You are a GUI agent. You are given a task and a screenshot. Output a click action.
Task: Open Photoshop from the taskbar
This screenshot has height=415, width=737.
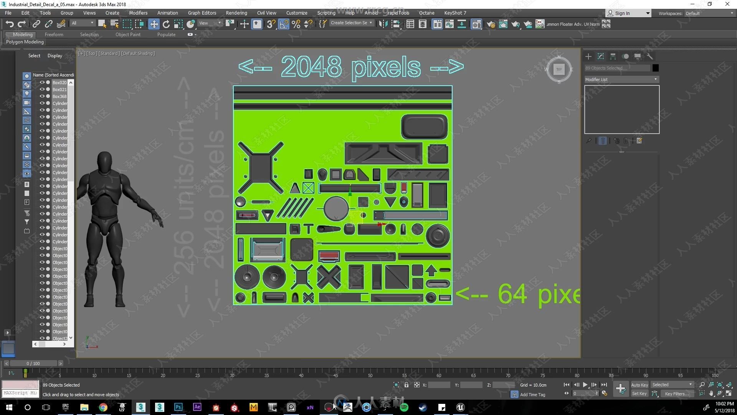pyautogui.click(x=178, y=407)
